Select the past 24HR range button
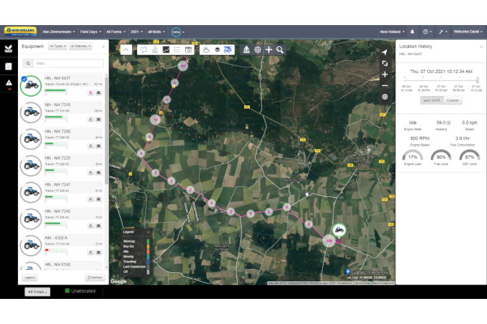The width and height of the screenshot is (487, 324). (432, 100)
